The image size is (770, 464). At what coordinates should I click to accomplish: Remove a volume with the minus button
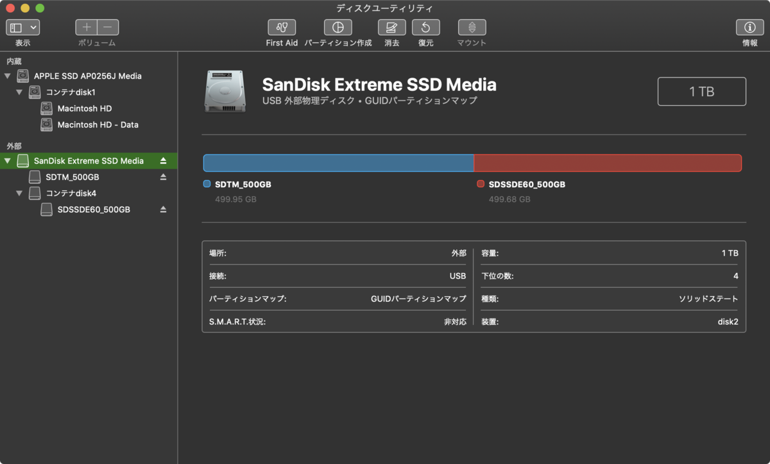[x=108, y=28]
